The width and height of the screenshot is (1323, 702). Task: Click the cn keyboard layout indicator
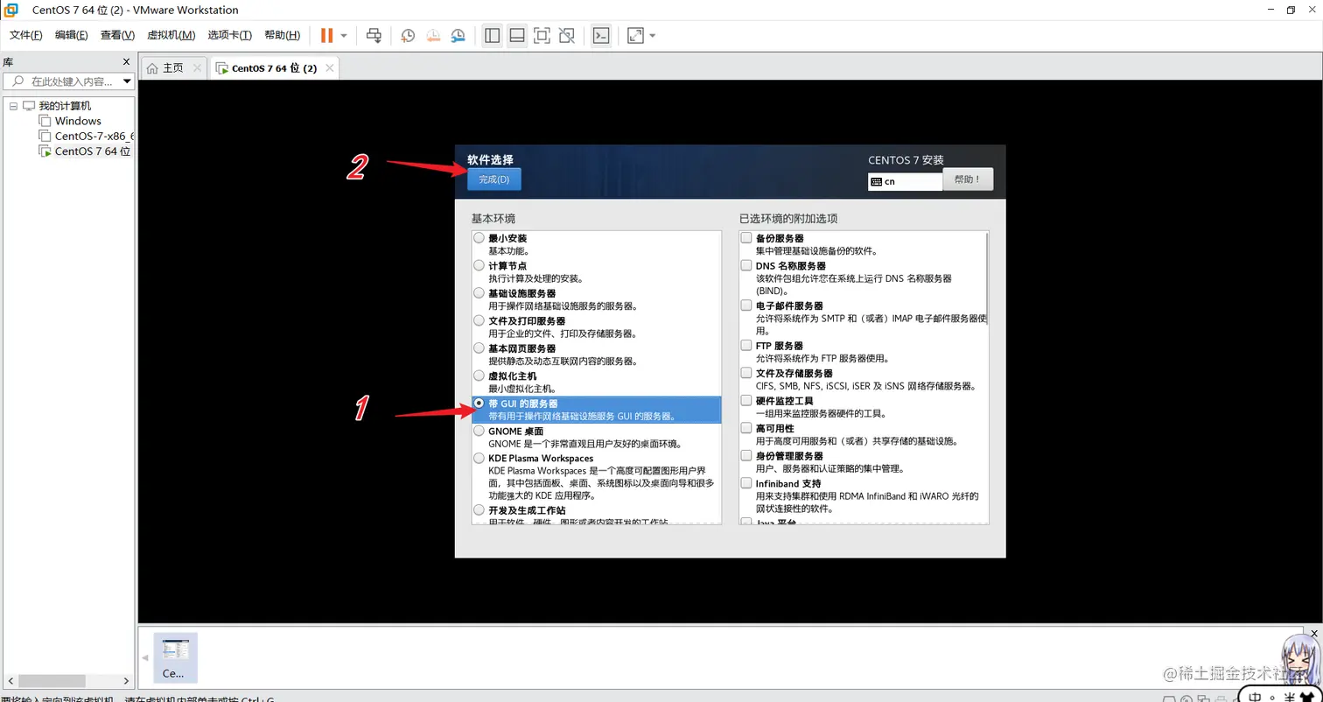905,181
